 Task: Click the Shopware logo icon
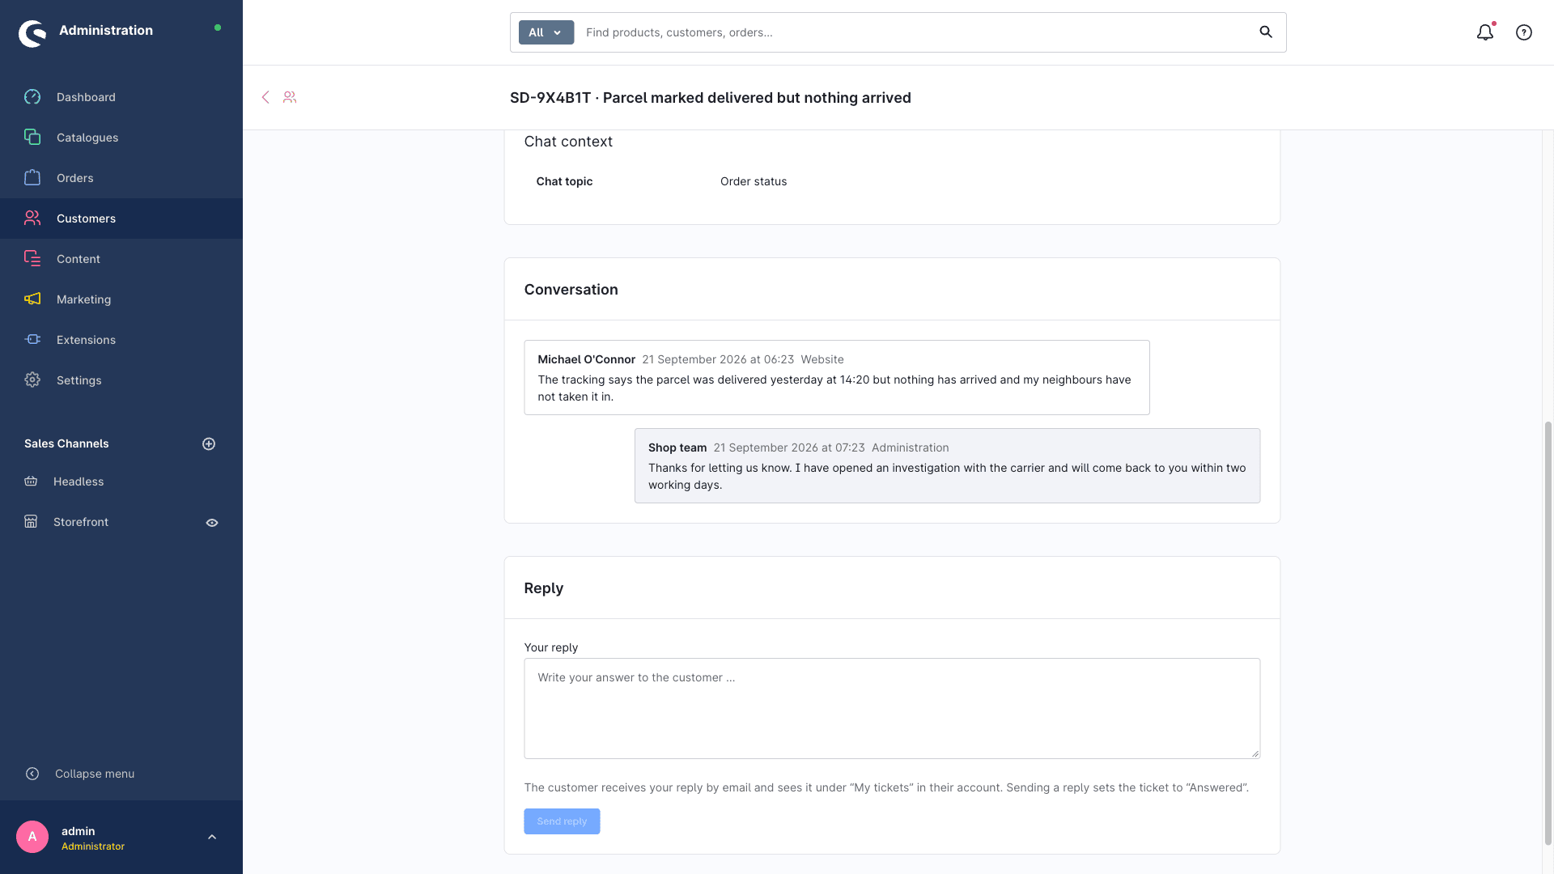[x=32, y=33]
